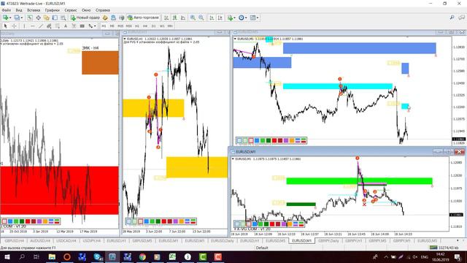
Task: Open the indicators list icon
Action: click(230, 18)
